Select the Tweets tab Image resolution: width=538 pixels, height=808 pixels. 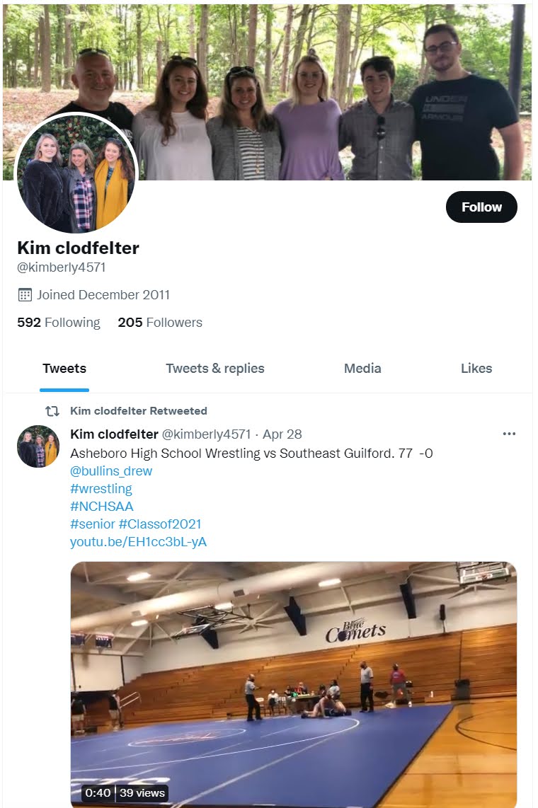64,369
